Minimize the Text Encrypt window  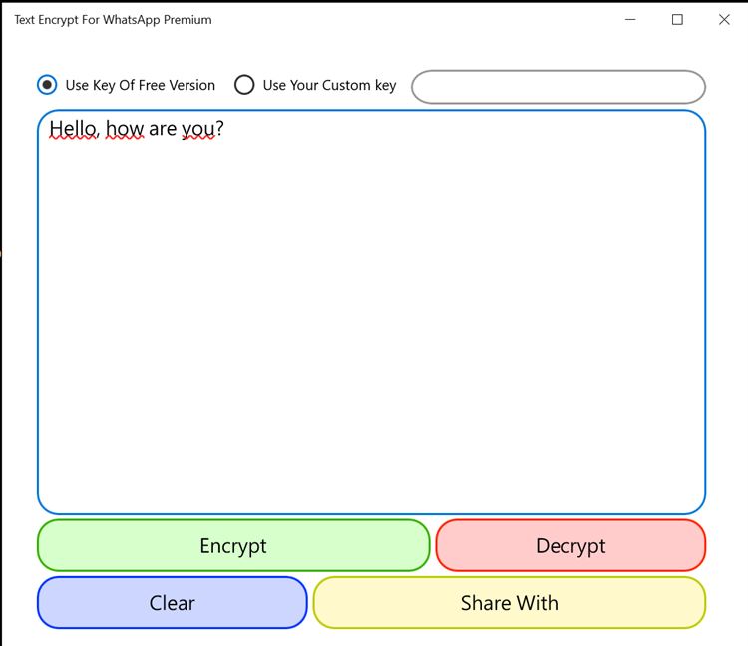pos(631,19)
